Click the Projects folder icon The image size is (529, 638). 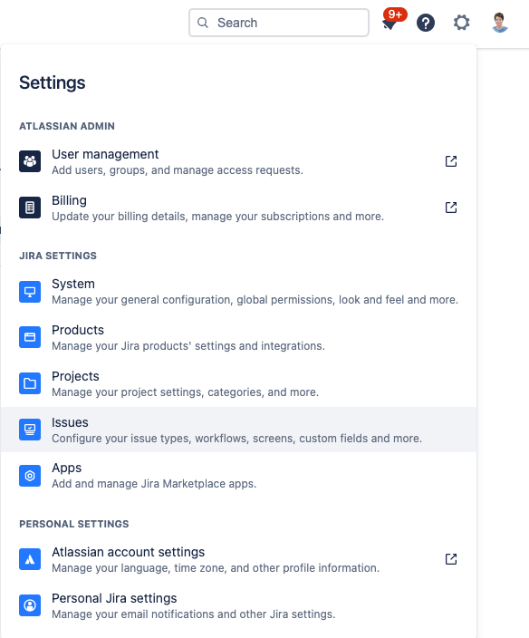[x=30, y=383]
